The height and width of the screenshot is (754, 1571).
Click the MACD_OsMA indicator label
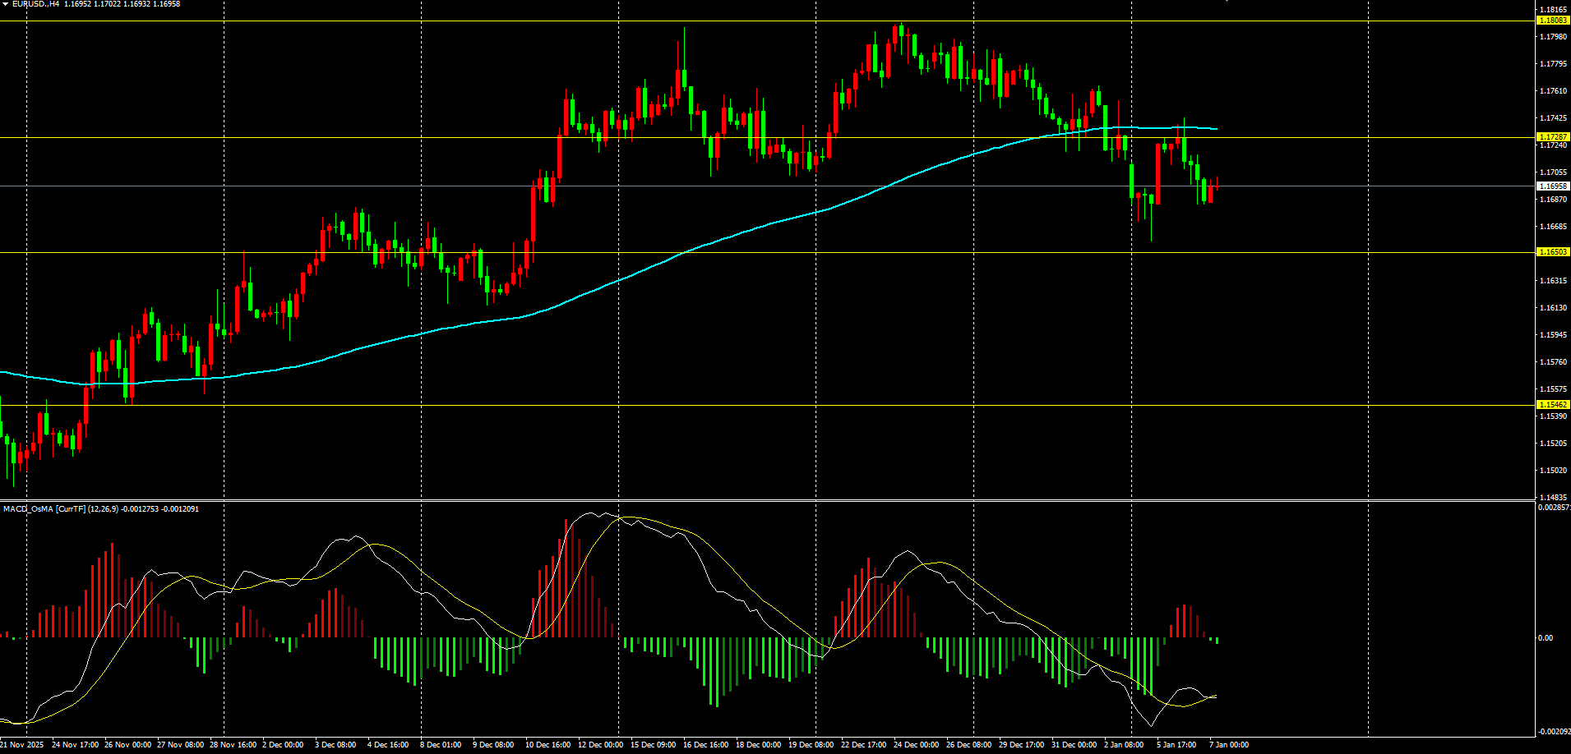coord(28,509)
